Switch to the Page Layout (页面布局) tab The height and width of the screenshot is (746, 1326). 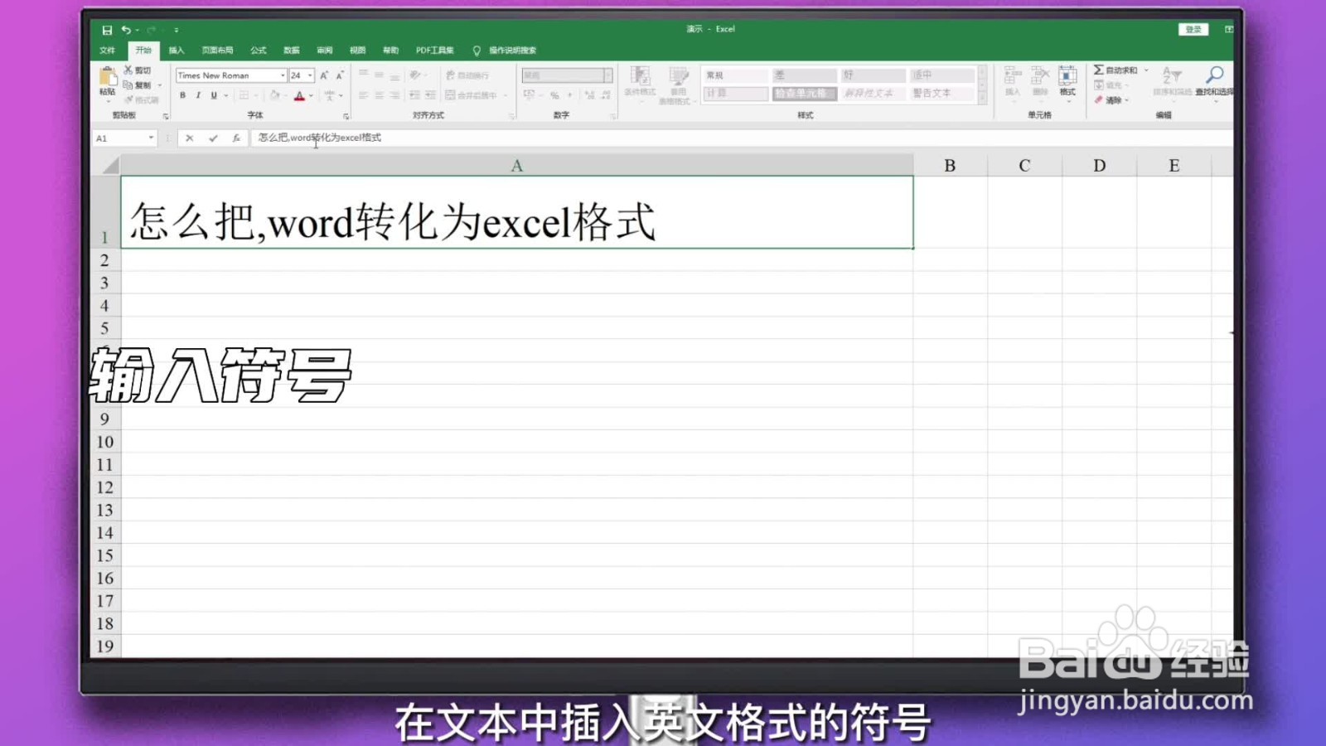pyautogui.click(x=218, y=51)
